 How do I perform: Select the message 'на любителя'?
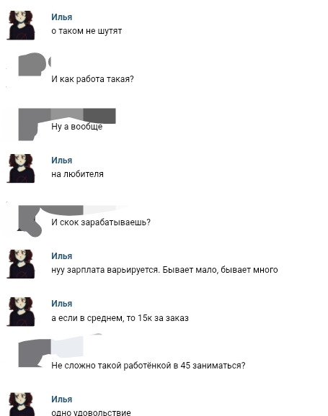click(x=77, y=174)
